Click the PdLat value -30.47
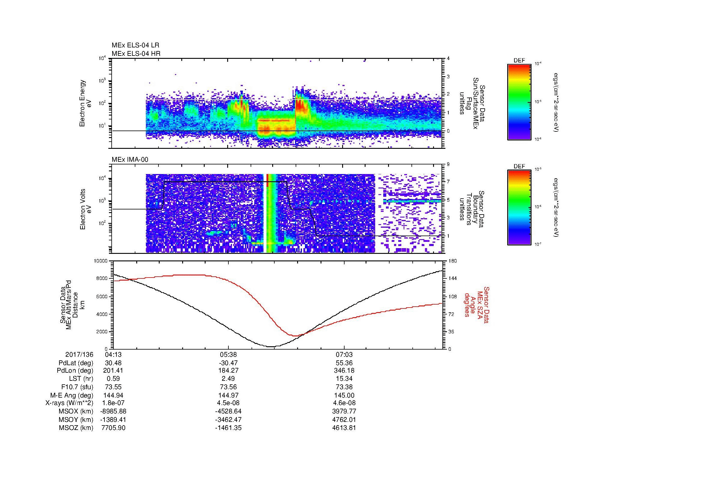The width and height of the screenshot is (702, 496). [228, 363]
